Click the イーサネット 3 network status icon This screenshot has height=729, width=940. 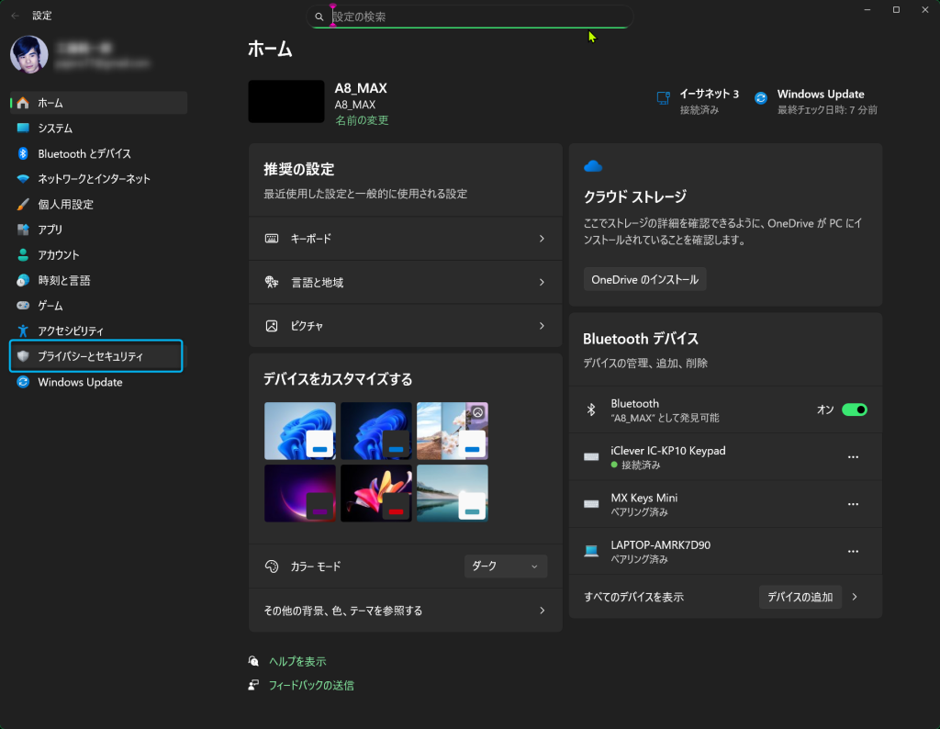pyautogui.click(x=663, y=98)
